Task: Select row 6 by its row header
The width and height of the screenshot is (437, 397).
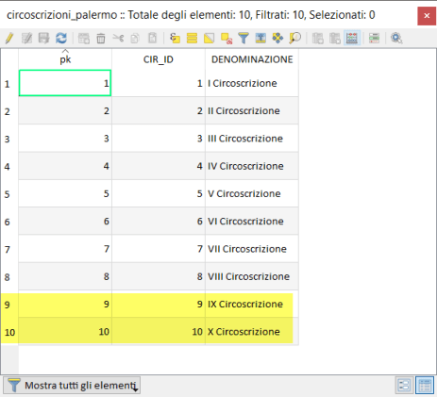Action: point(9,222)
